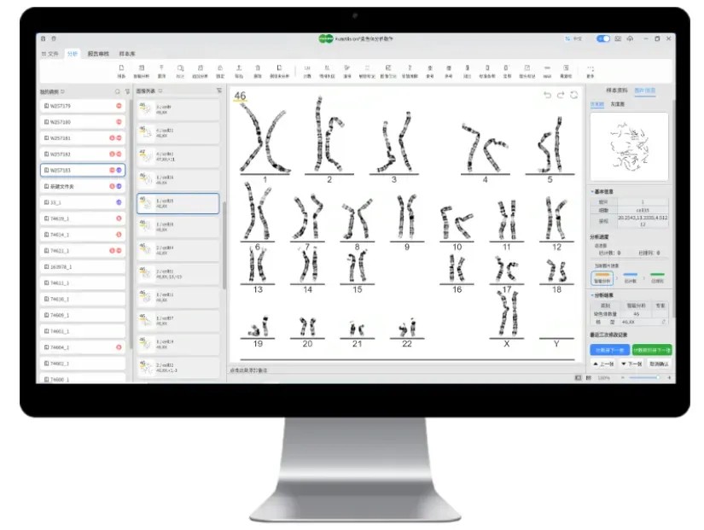This screenshot has width=704, height=530.
Task: Click the cloud upload icon in the title bar
Action: click(630, 38)
